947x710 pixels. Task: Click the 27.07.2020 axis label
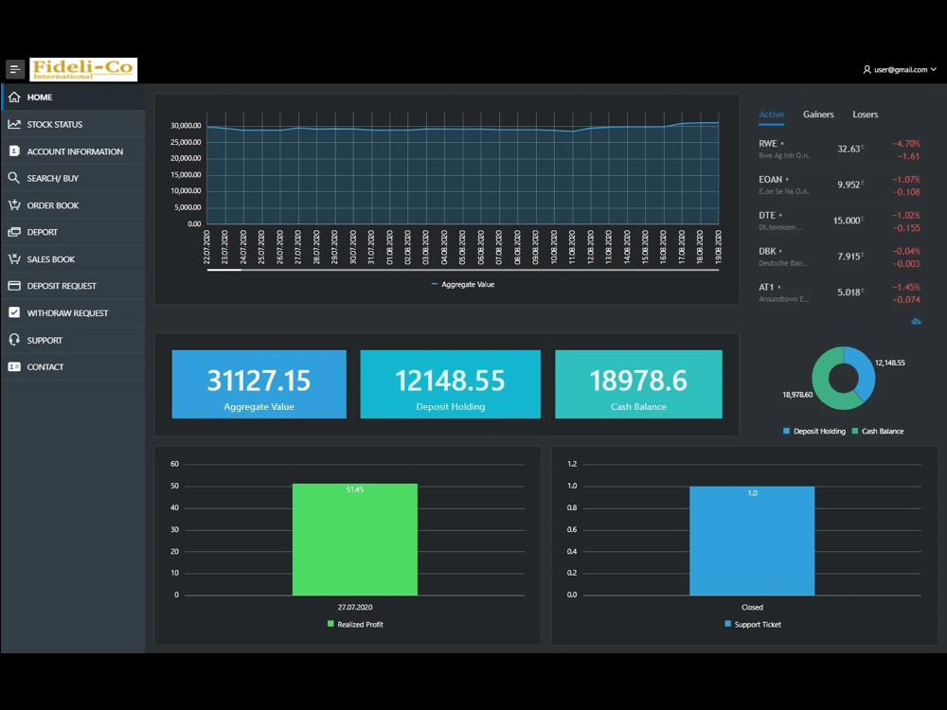pyautogui.click(x=355, y=608)
